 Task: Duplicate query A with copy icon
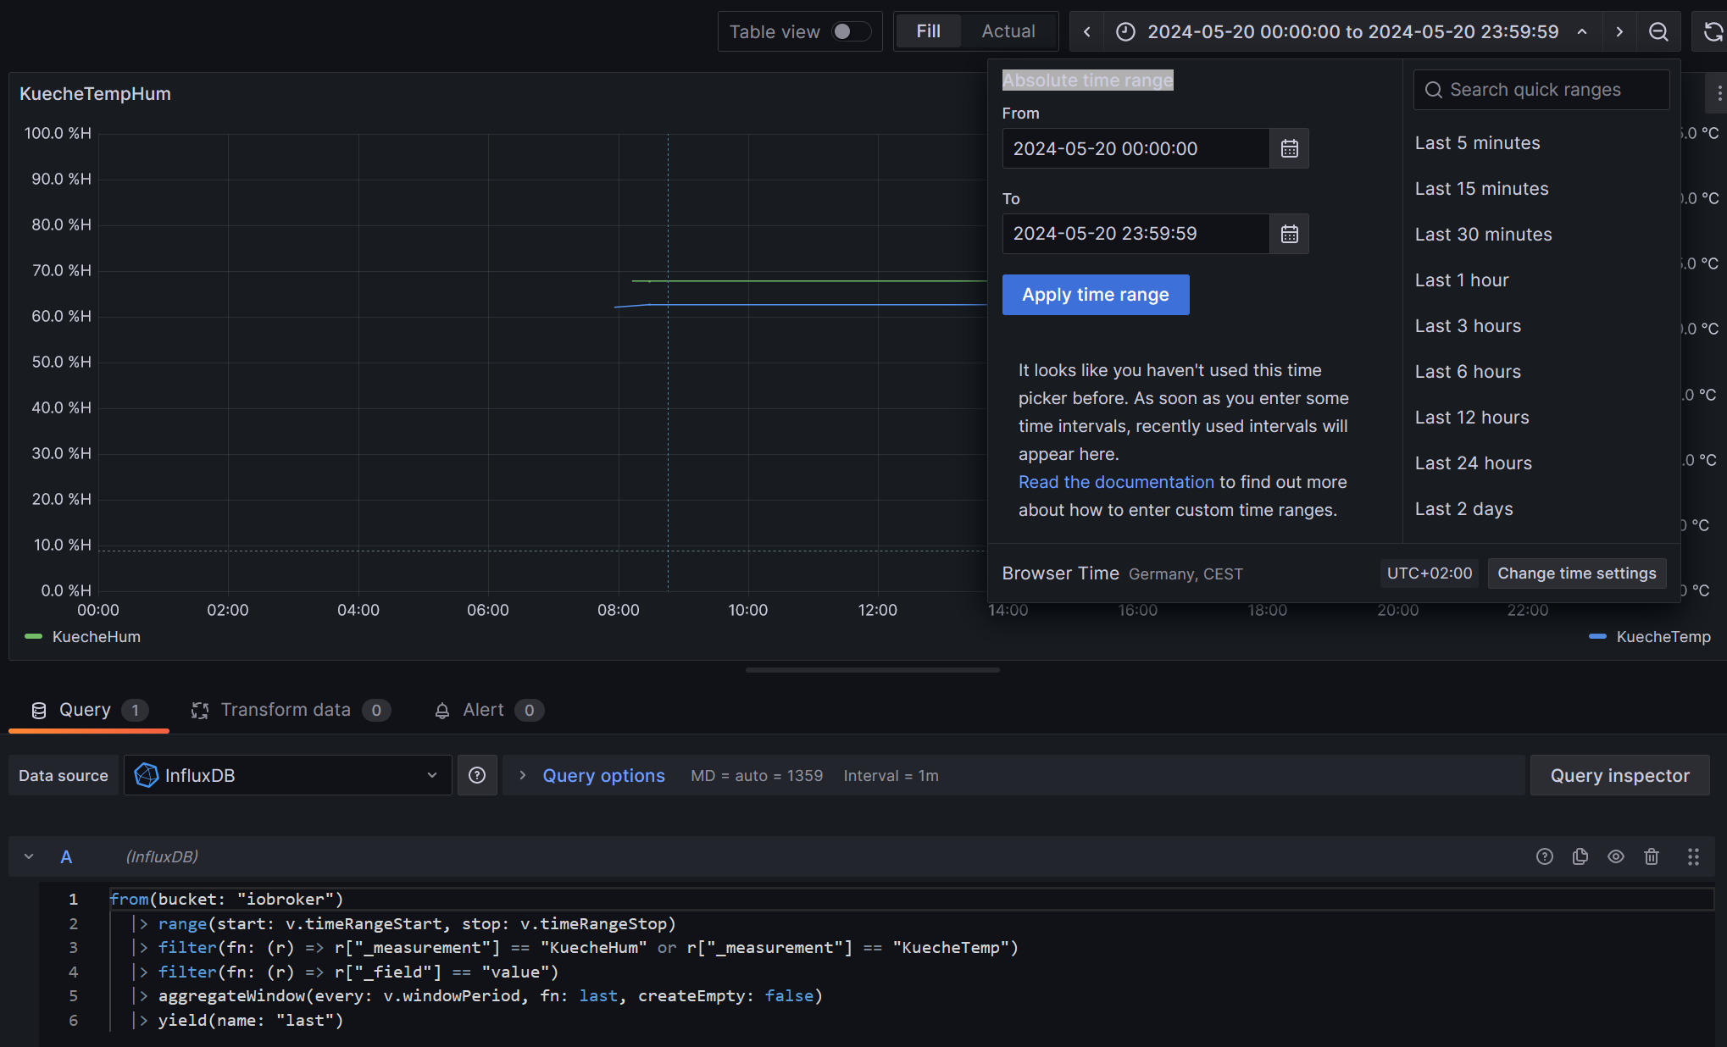(x=1580, y=856)
